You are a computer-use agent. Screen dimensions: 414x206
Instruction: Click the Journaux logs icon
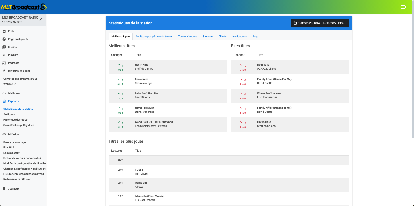coord(4,189)
